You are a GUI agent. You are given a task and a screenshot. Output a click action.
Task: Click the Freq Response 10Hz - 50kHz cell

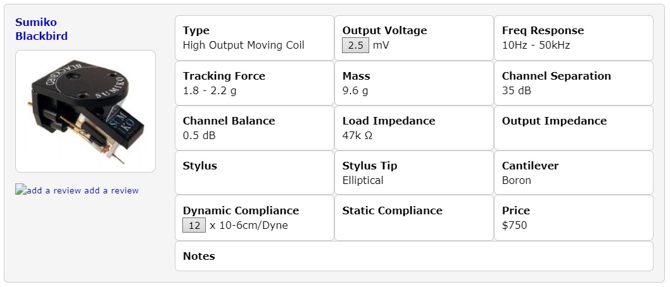click(x=573, y=38)
